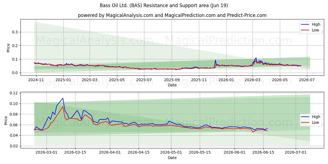Screen dimensions: 328x164
Task: Click the '2026-07' tick on the top chart
Action: [x=307, y=80]
